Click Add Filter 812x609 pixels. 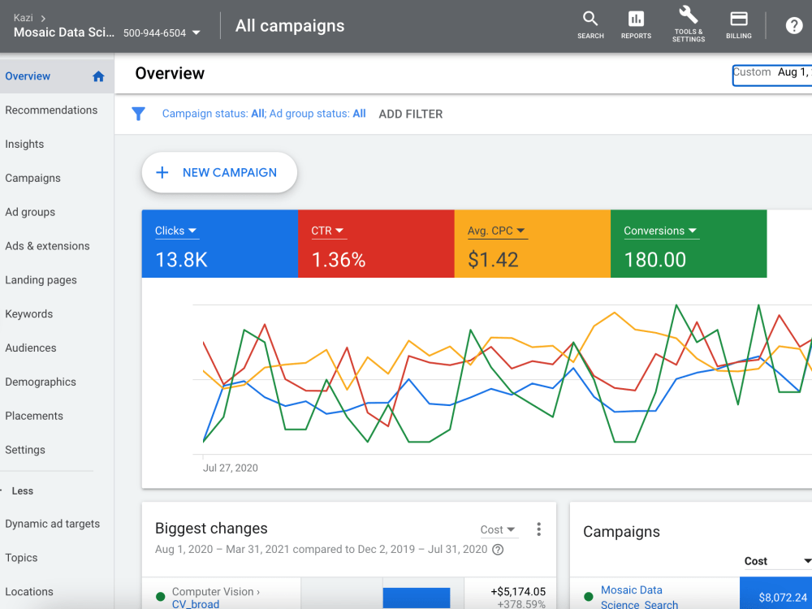pos(411,114)
